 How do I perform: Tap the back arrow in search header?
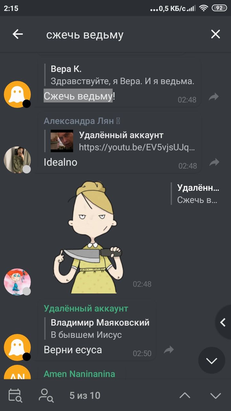(18, 34)
